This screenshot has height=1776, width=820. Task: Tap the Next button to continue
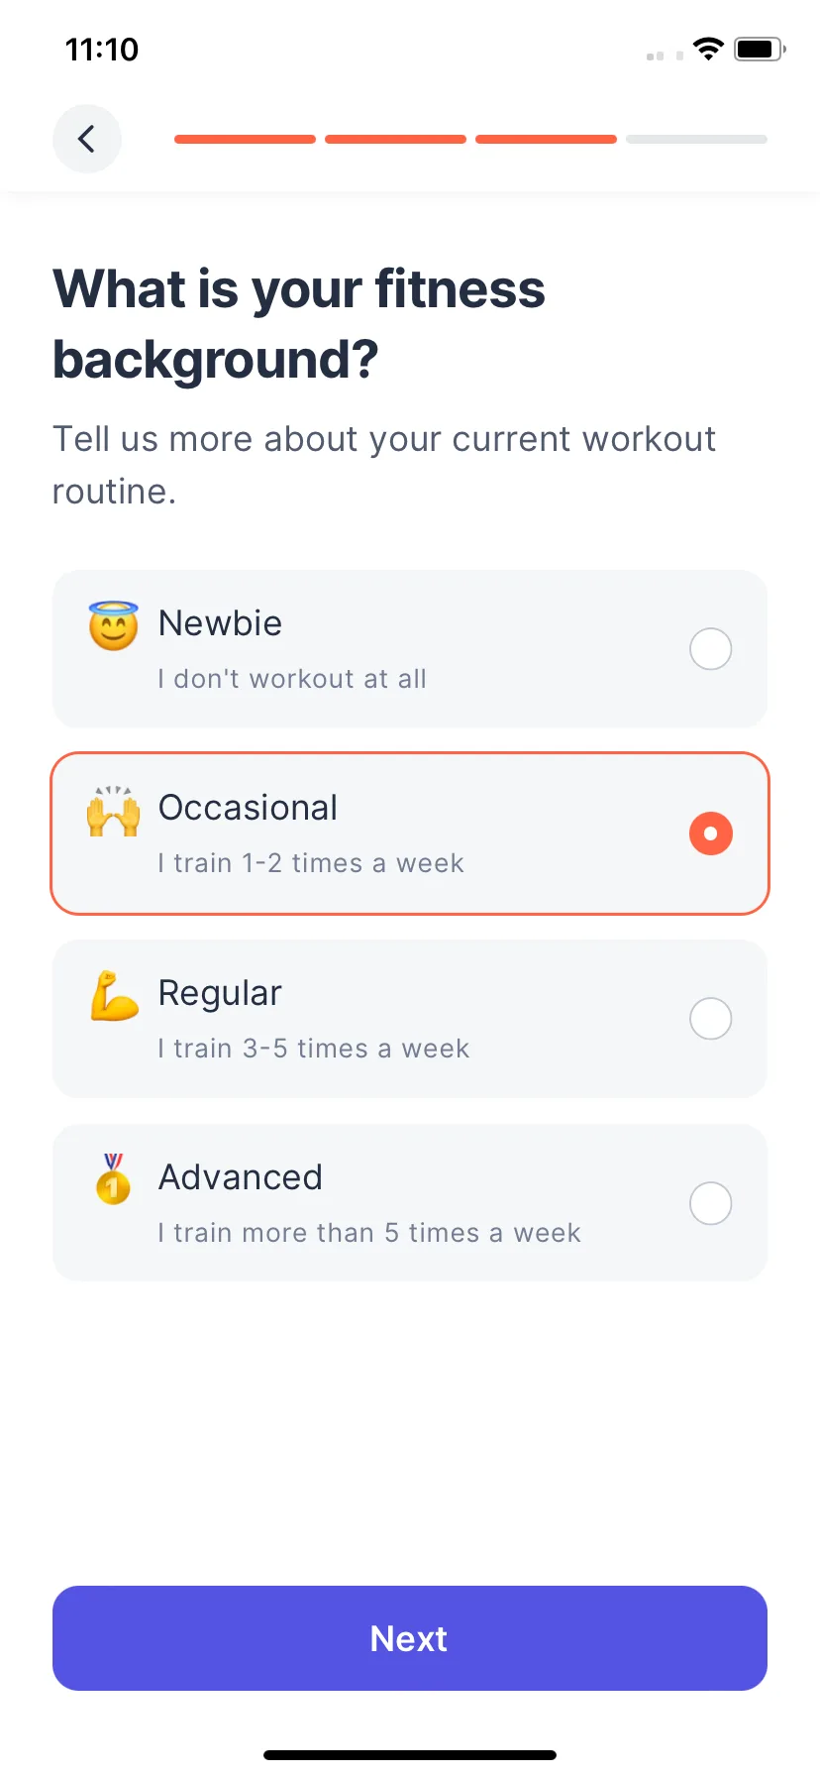click(410, 1638)
